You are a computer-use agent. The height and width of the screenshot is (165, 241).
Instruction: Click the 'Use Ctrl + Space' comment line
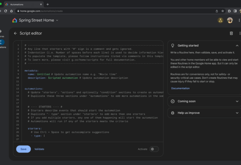(x=70, y=132)
